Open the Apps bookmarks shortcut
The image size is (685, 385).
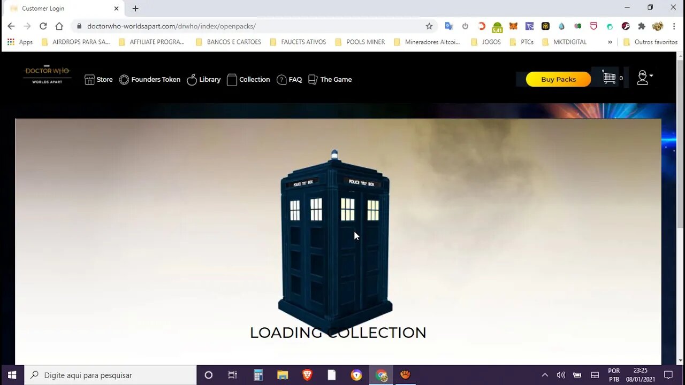point(20,42)
